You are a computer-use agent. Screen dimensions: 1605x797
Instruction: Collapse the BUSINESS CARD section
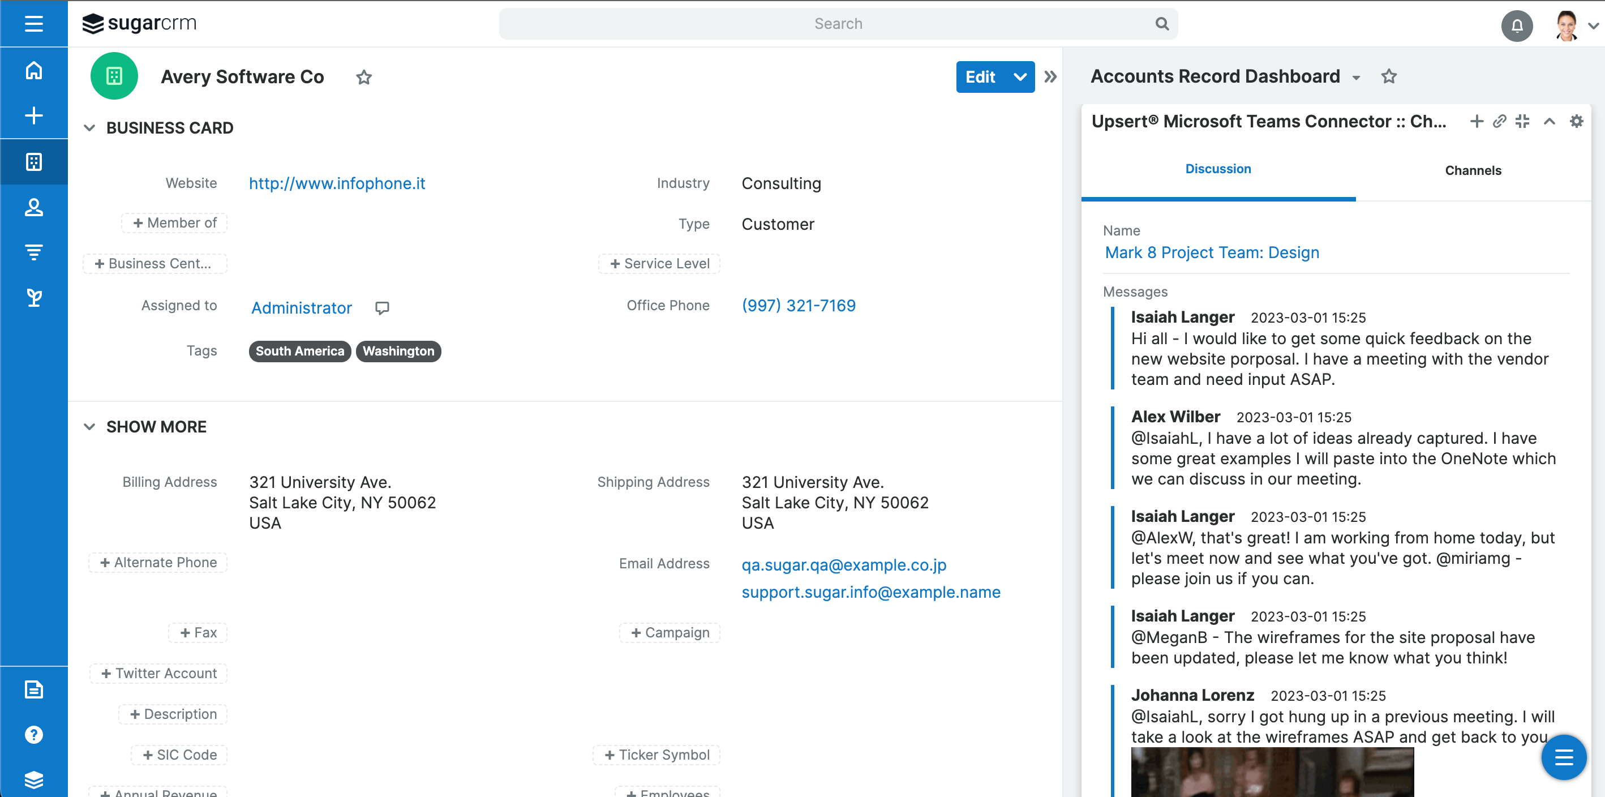pyautogui.click(x=90, y=127)
